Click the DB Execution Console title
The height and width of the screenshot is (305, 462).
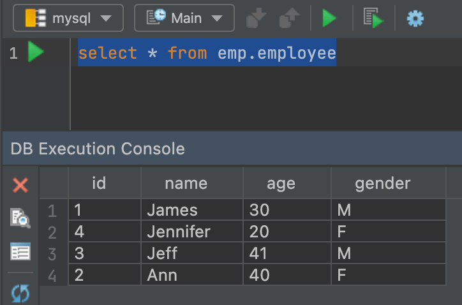[x=98, y=149]
